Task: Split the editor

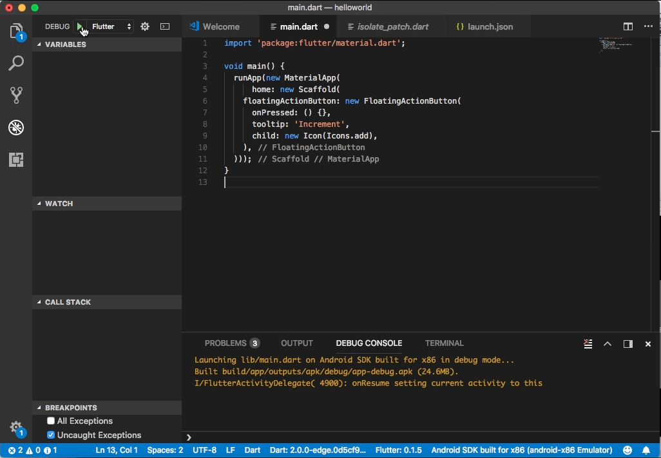Action: click(x=627, y=26)
